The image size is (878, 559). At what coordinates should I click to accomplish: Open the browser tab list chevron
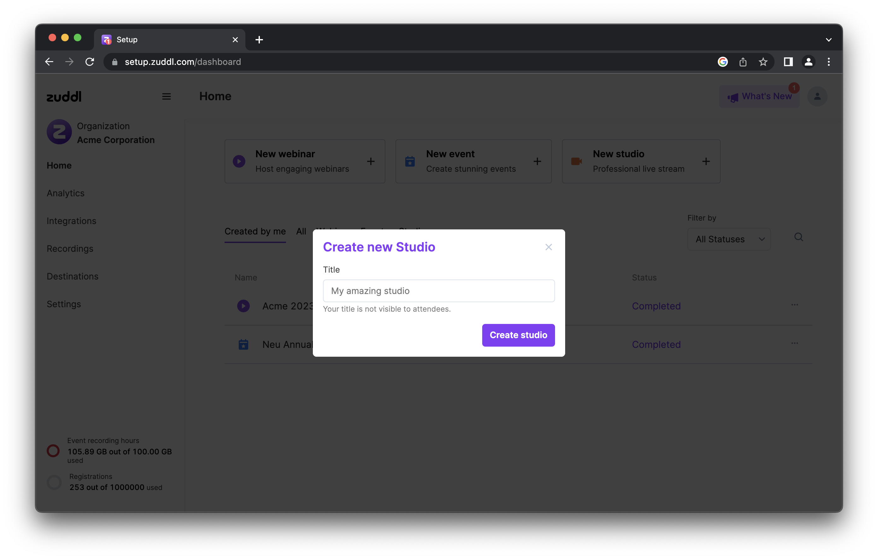pos(828,40)
